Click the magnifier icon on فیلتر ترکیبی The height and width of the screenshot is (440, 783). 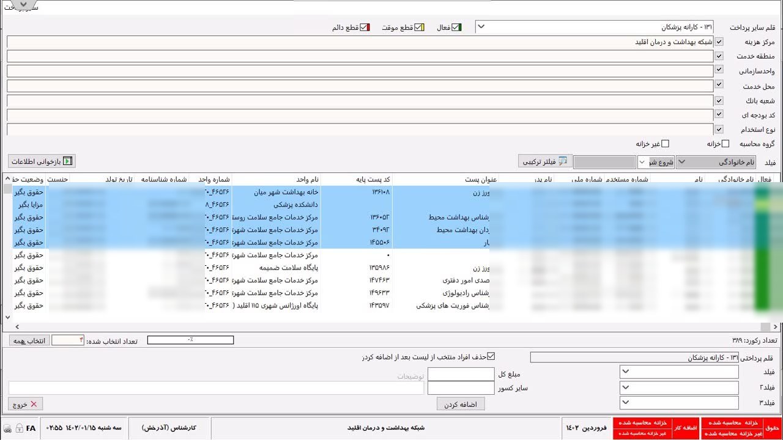[x=563, y=161]
